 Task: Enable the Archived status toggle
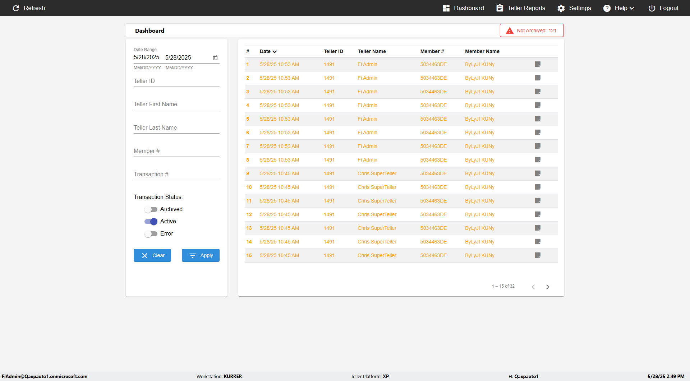pyautogui.click(x=151, y=209)
